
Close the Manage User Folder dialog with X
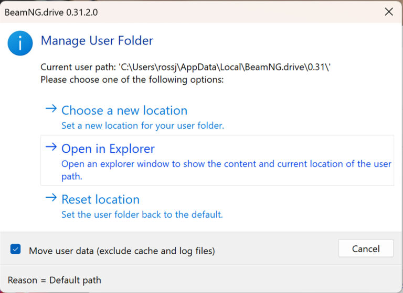[x=388, y=12]
